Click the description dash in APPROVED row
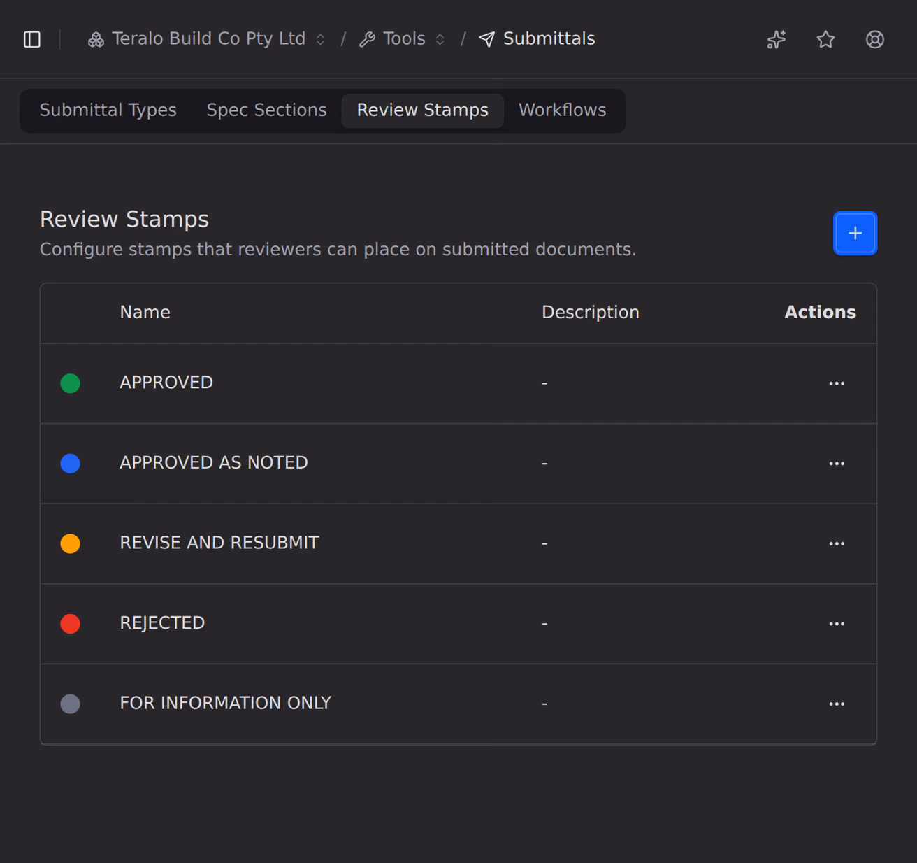 pos(544,383)
